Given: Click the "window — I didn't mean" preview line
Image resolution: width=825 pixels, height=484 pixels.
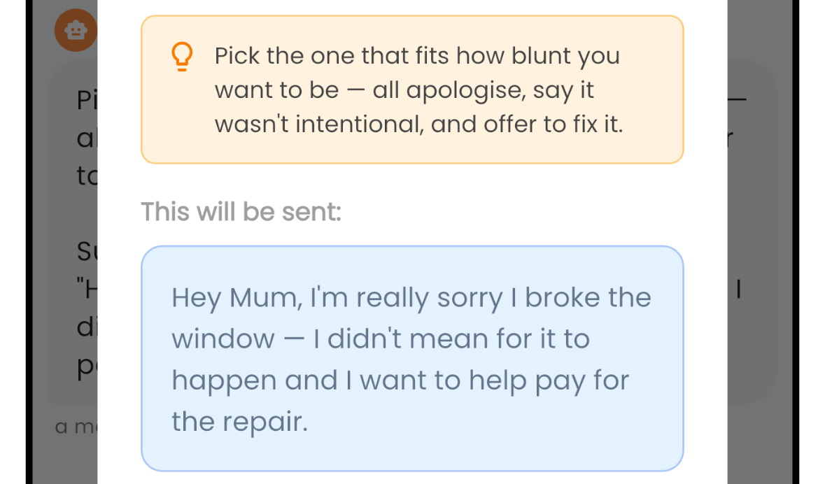Looking at the screenshot, I should [x=381, y=339].
